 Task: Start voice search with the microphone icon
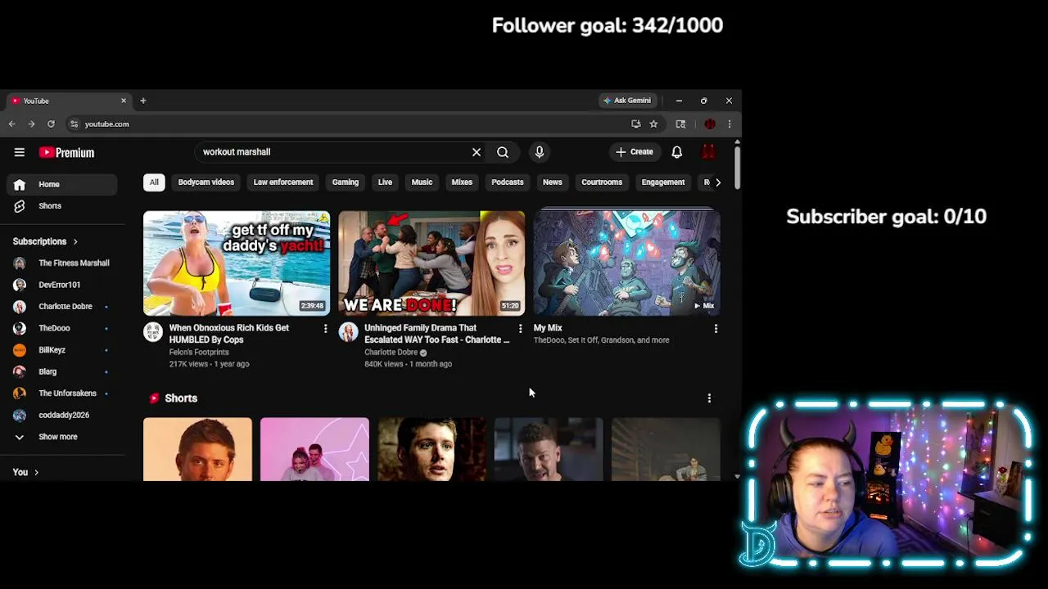(x=539, y=152)
